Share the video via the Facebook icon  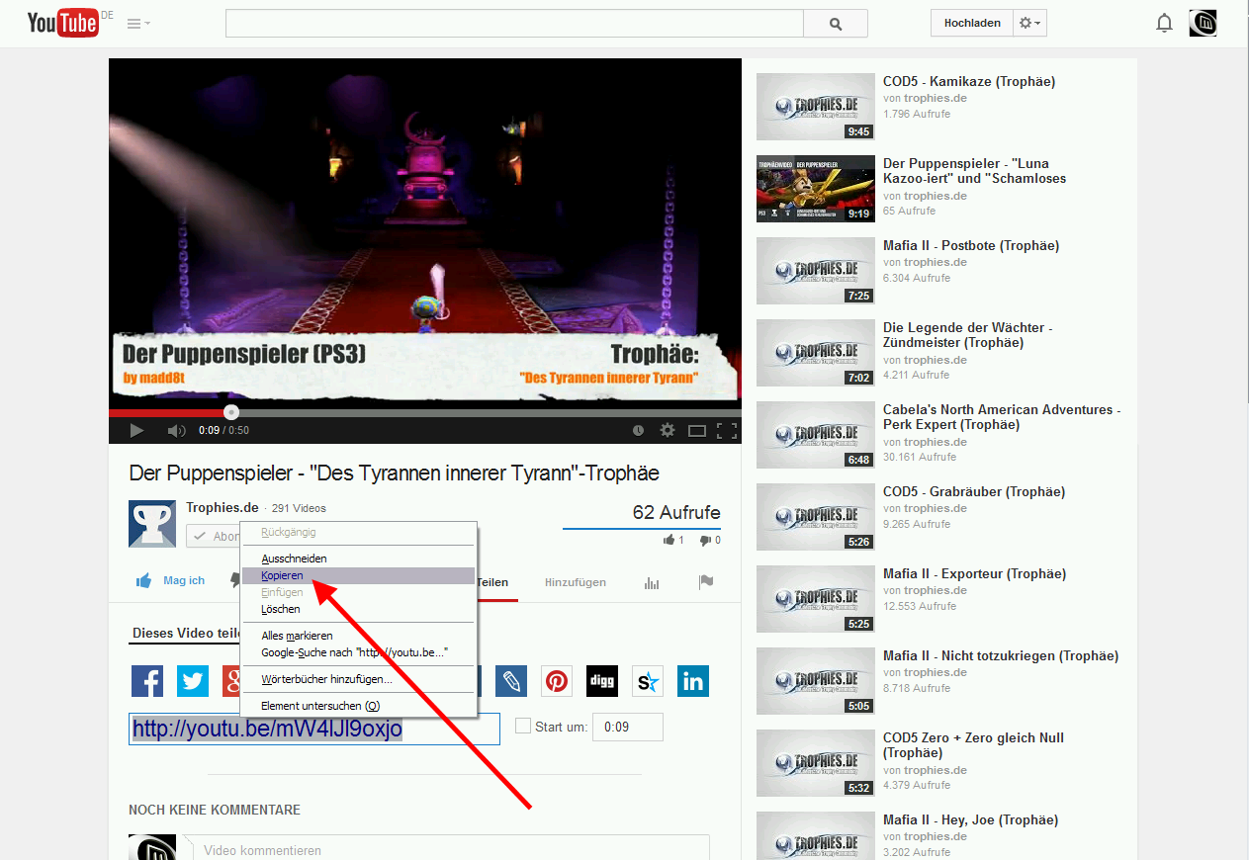click(x=147, y=681)
